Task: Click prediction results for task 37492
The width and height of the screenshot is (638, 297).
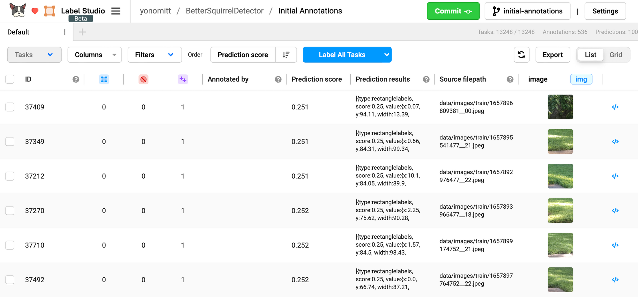Action: click(x=386, y=279)
